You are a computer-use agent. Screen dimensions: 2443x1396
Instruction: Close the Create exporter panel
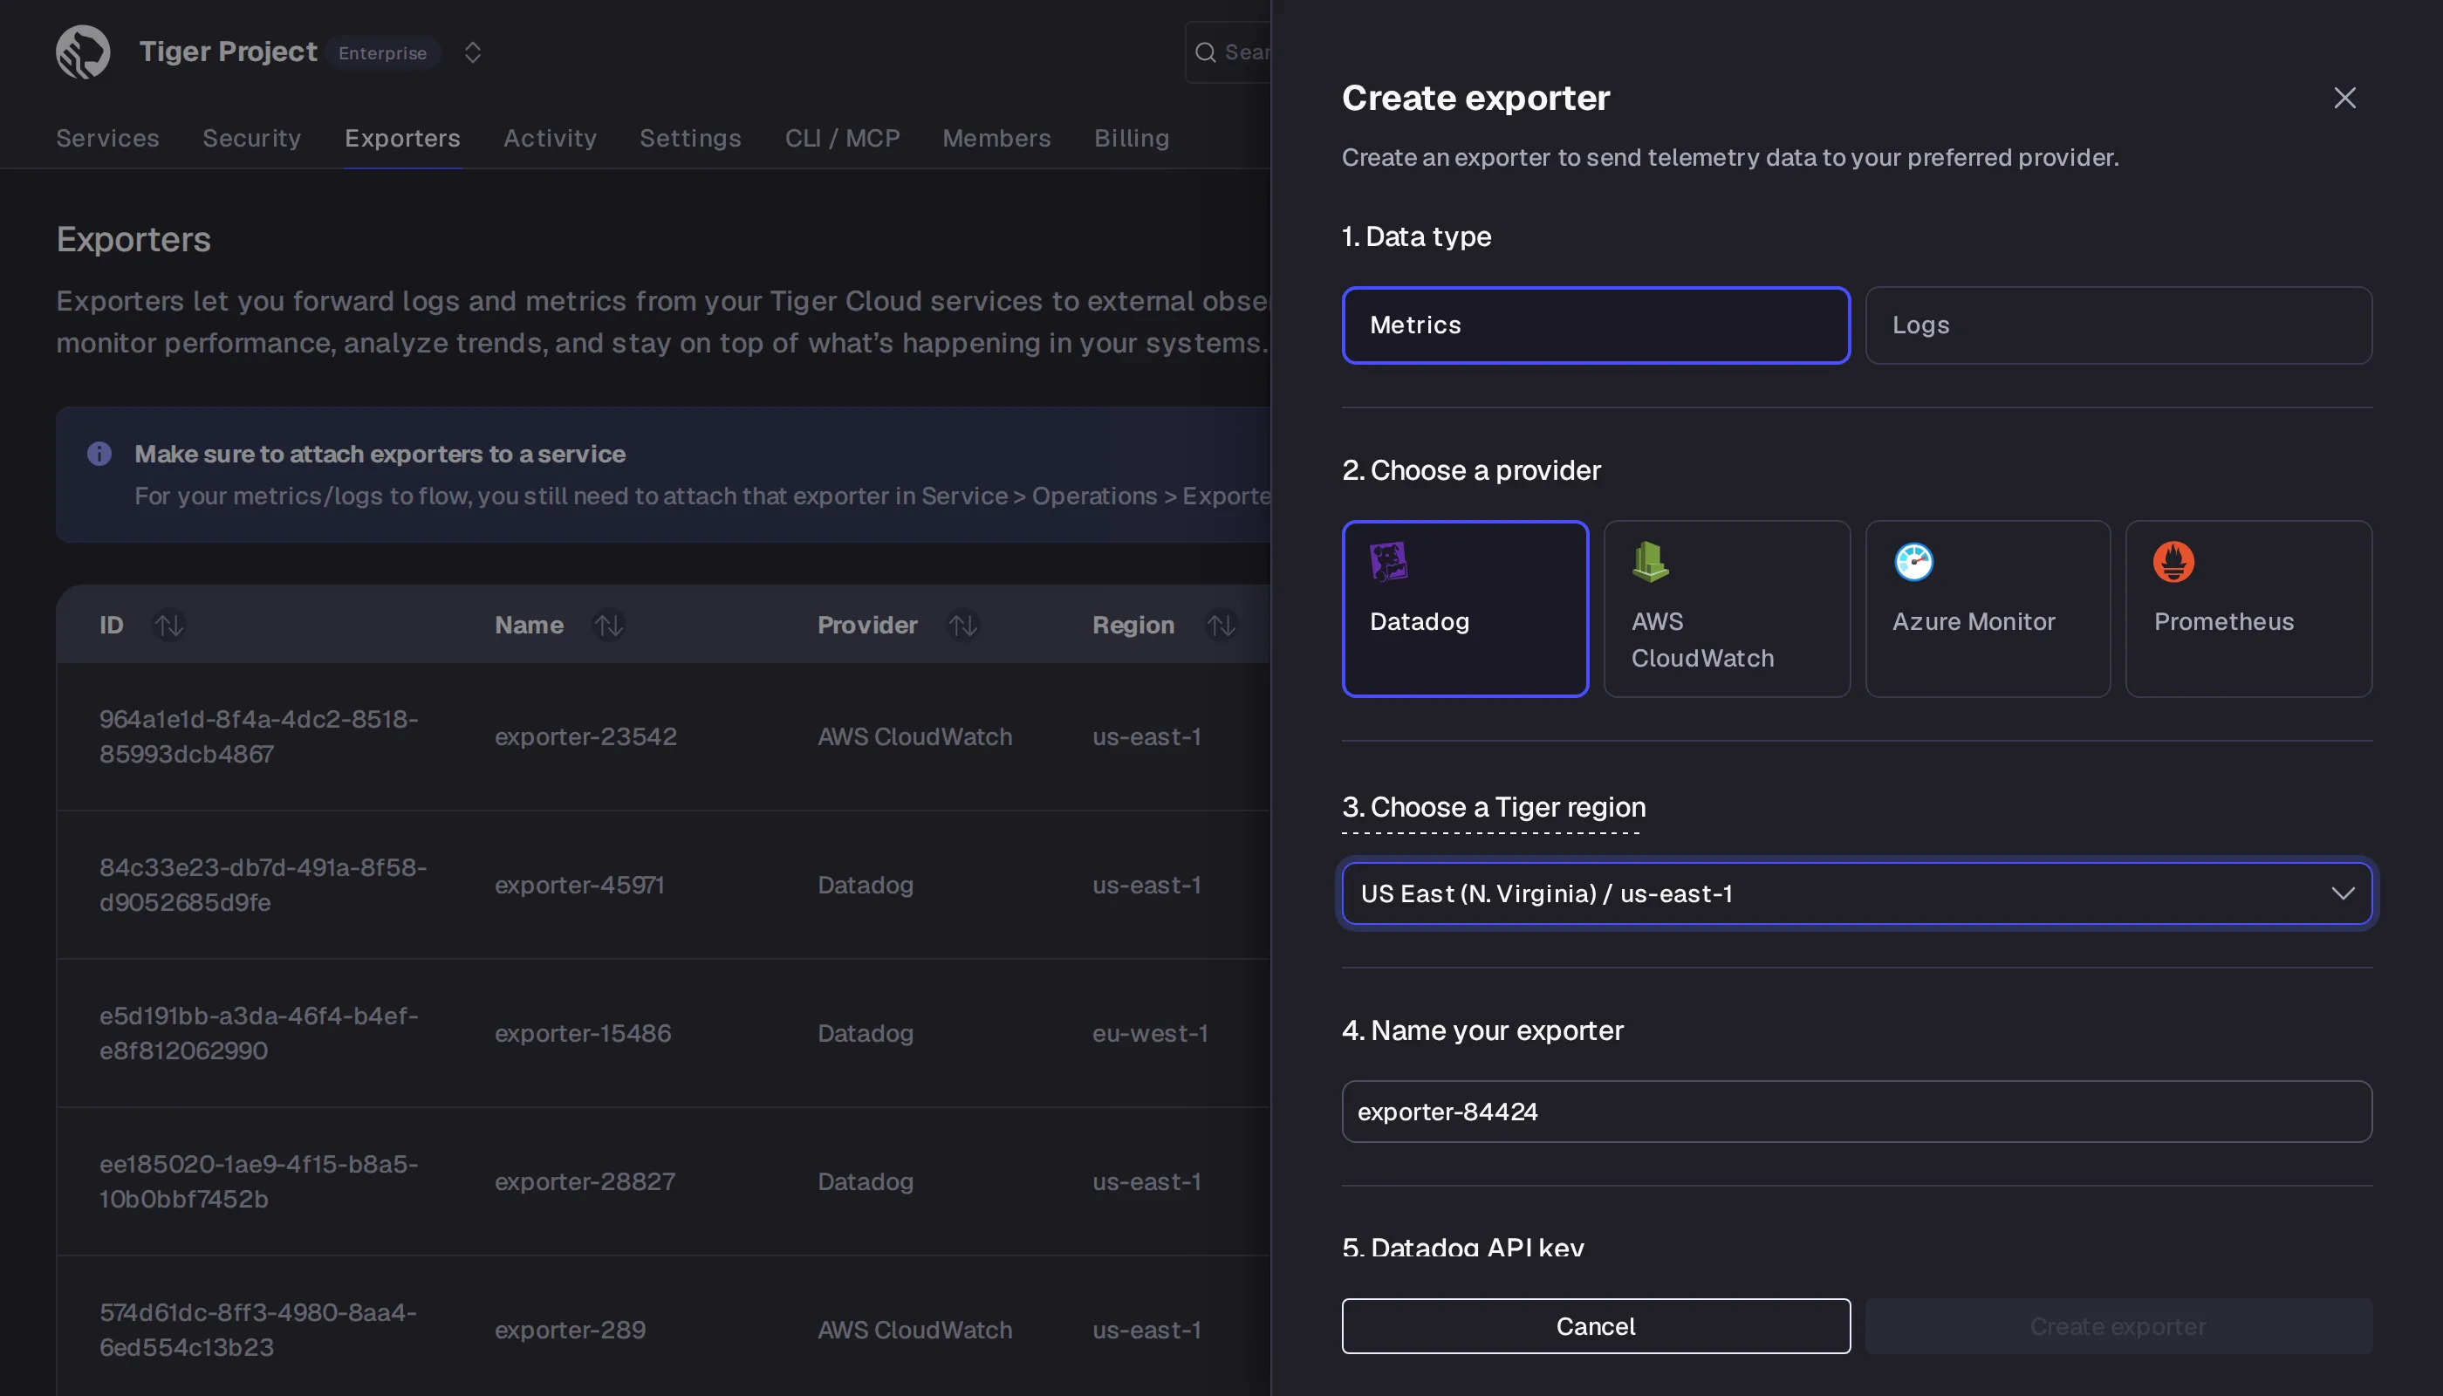(2344, 98)
